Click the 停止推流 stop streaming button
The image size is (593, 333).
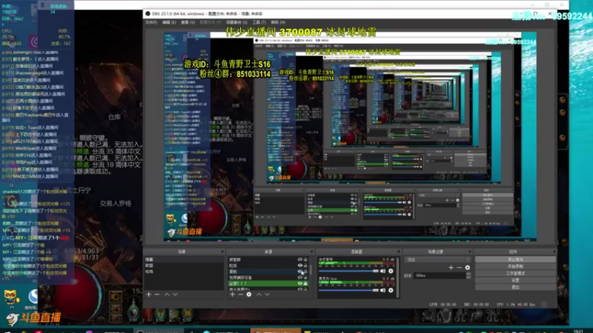click(515, 260)
